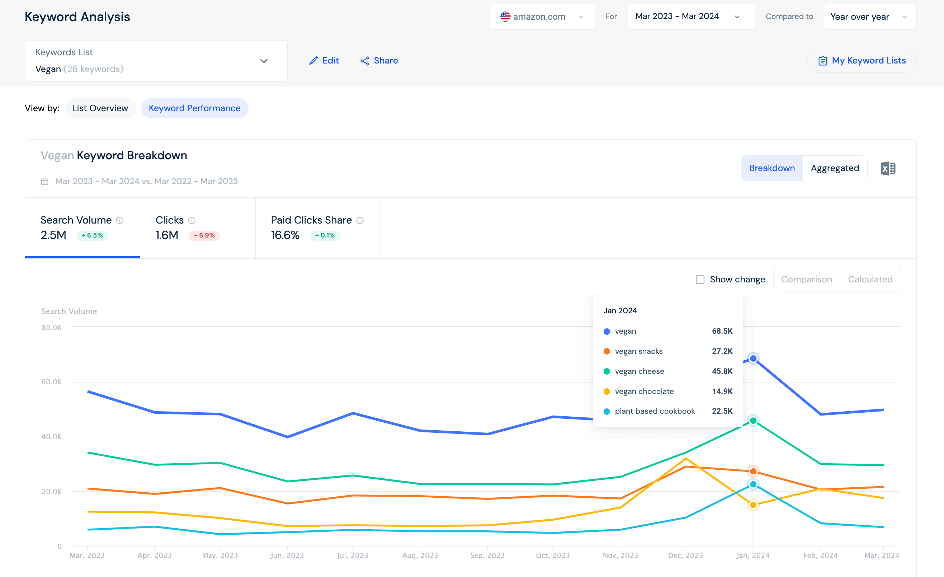The image size is (944, 577).
Task: Click the US flag icon next to amazon.com
Action: pos(505,17)
